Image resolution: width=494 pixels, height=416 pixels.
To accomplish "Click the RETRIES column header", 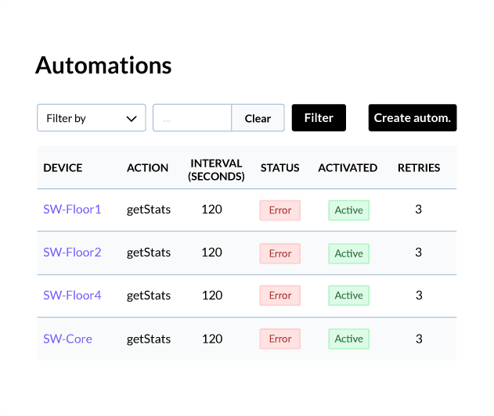I will (x=419, y=168).
